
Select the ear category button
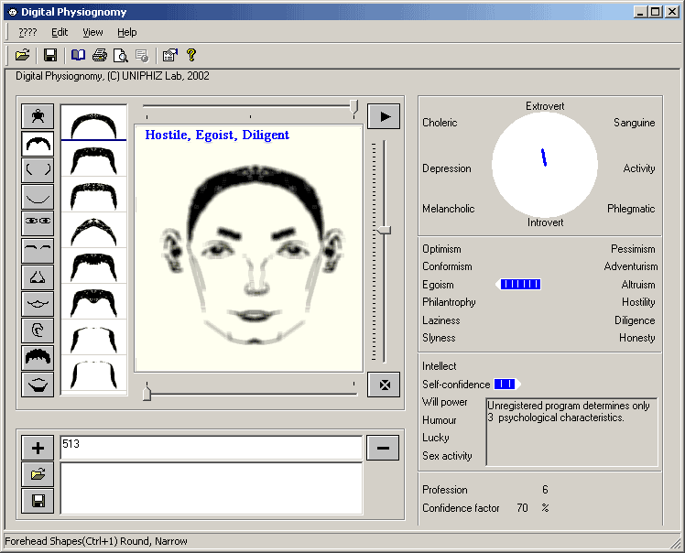[x=38, y=331]
